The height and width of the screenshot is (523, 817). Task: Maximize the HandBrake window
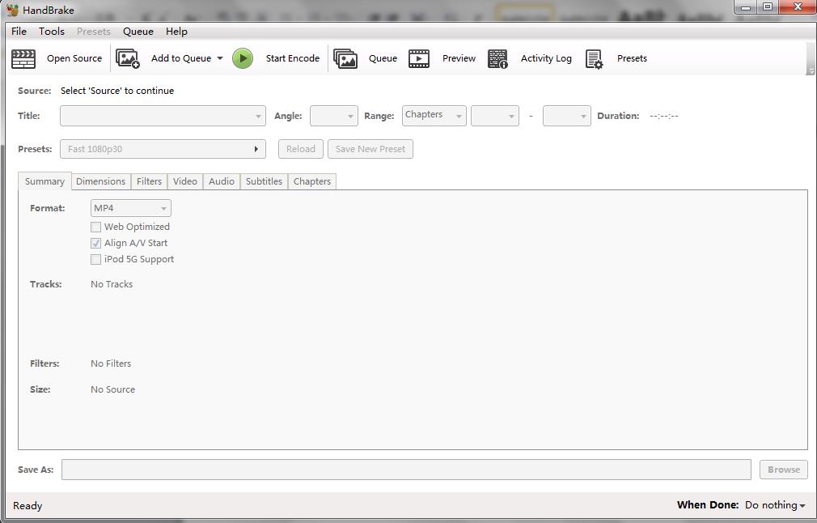[x=768, y=6]
